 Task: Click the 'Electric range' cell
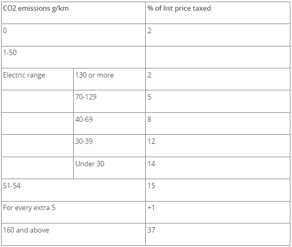pyautogui.click(x=37, y=79)
